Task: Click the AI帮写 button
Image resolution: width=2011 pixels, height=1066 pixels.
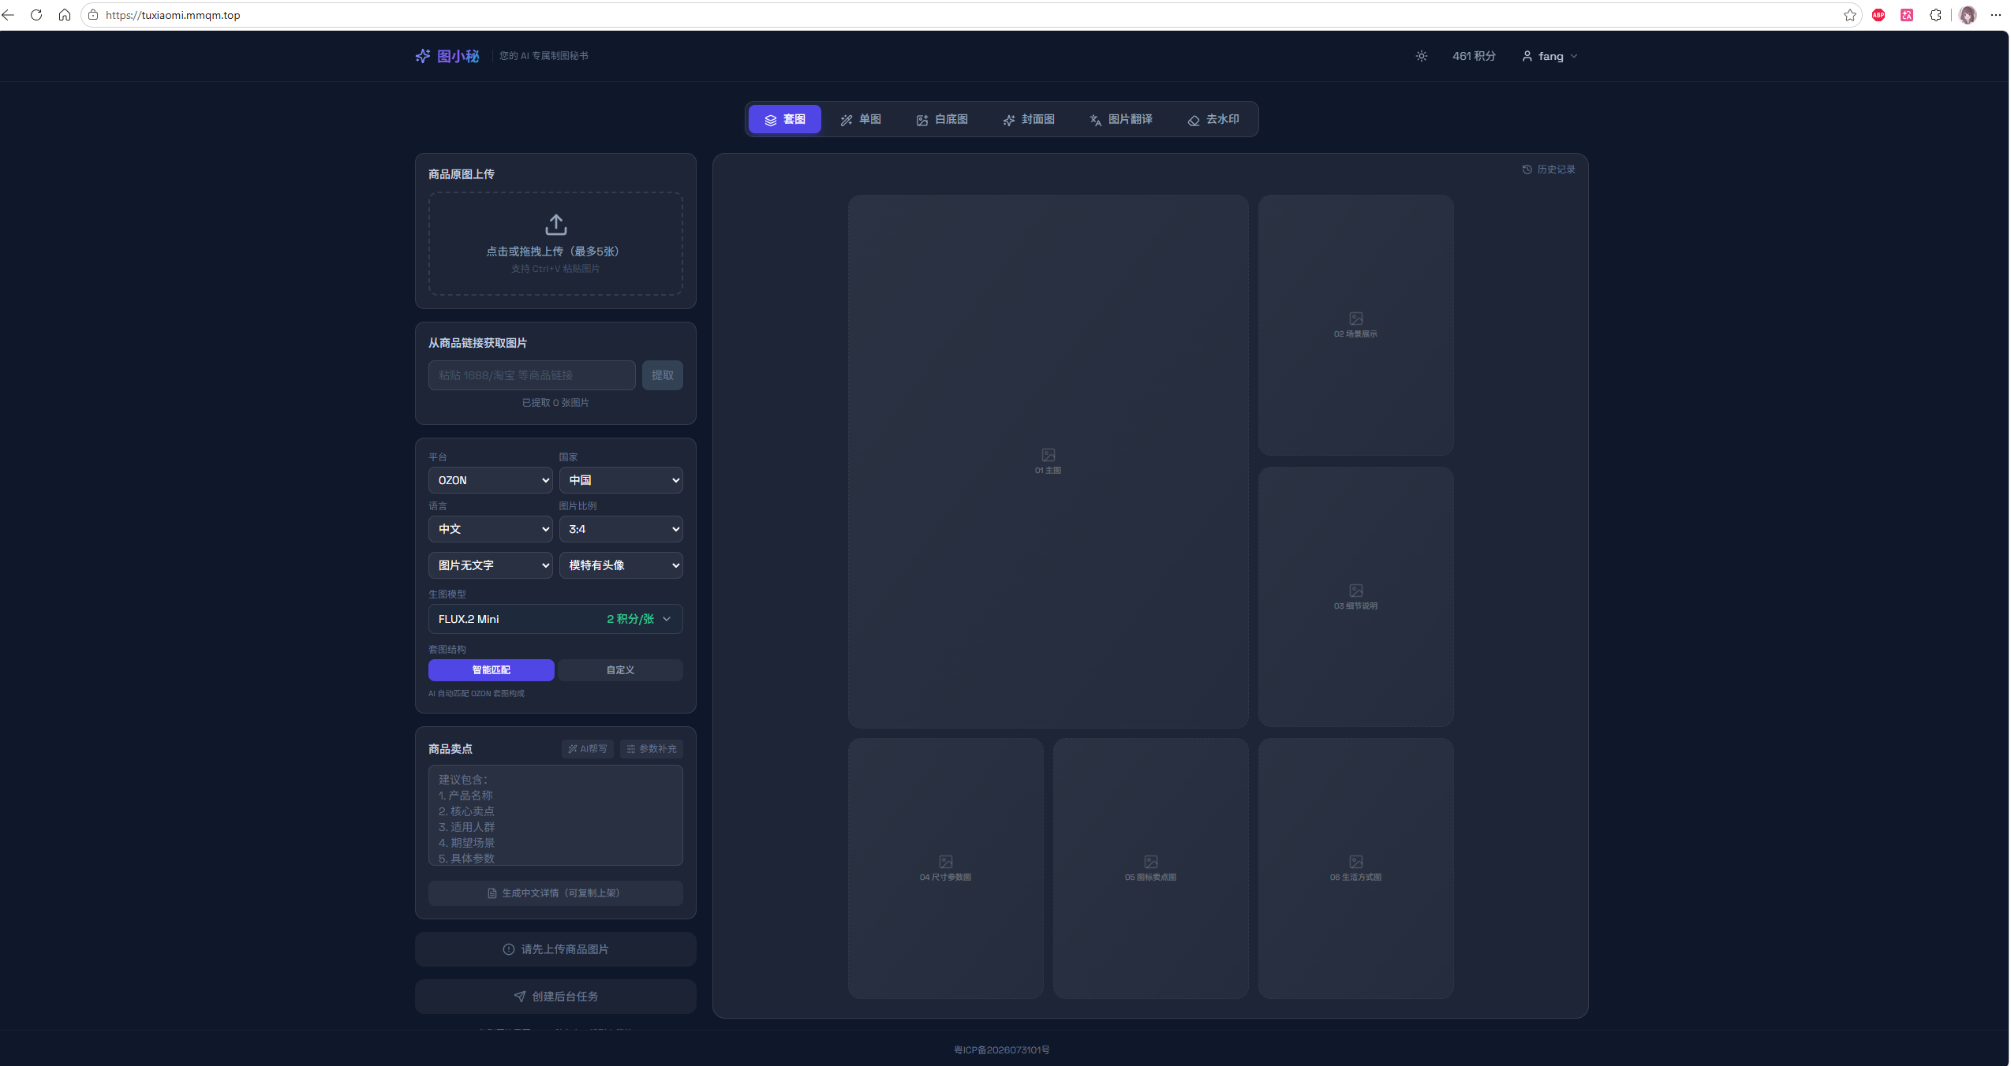Action: (588, 749)
